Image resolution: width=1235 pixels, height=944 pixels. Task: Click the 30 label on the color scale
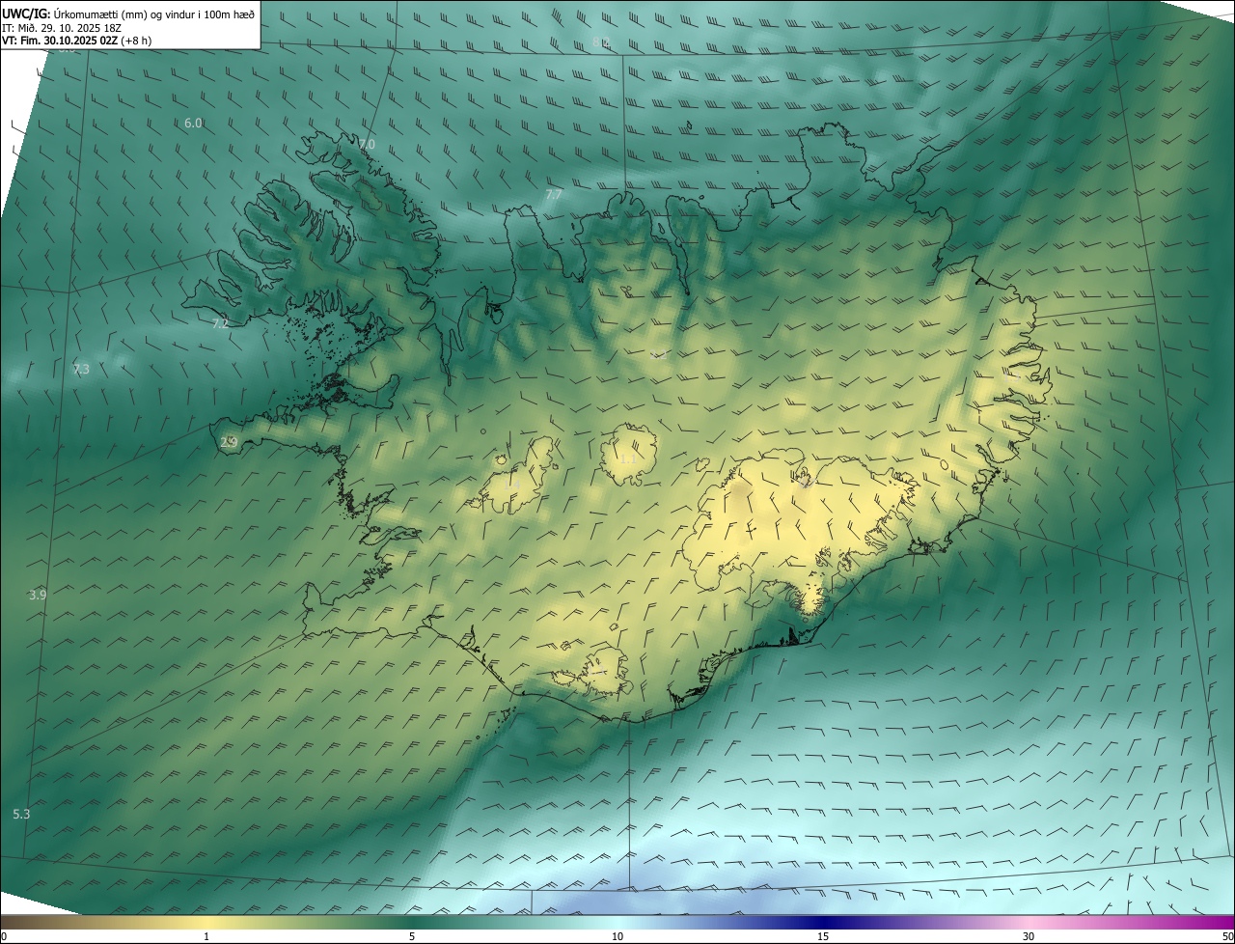click(x=1029, y=936)
